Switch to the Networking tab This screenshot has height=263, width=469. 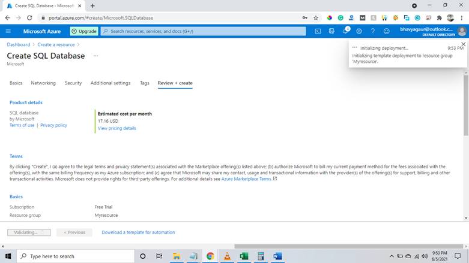(x=43, y=83)
